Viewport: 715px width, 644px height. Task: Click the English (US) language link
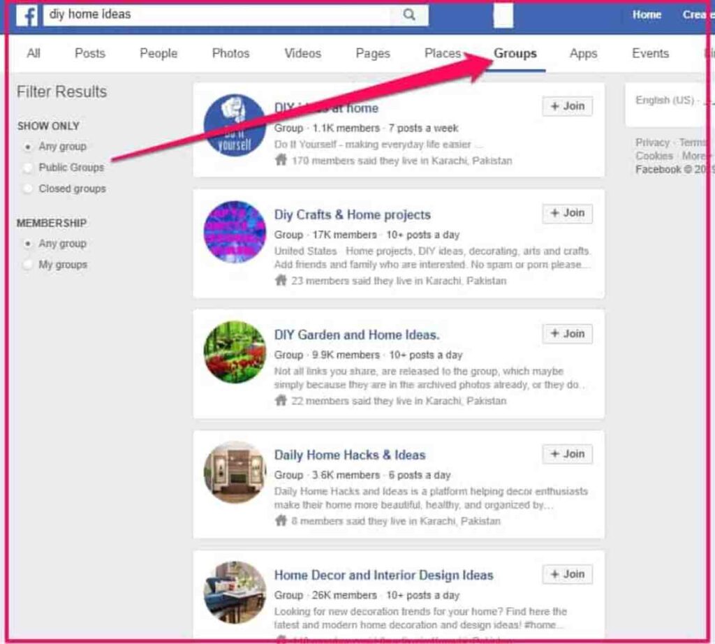point(665,100)
